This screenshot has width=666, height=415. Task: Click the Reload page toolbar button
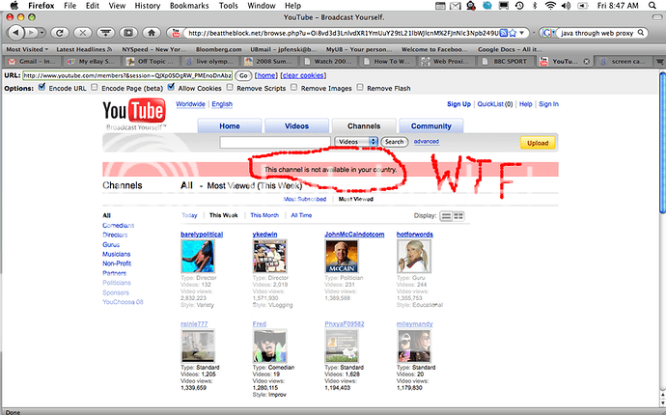click(x=60, y=33)
